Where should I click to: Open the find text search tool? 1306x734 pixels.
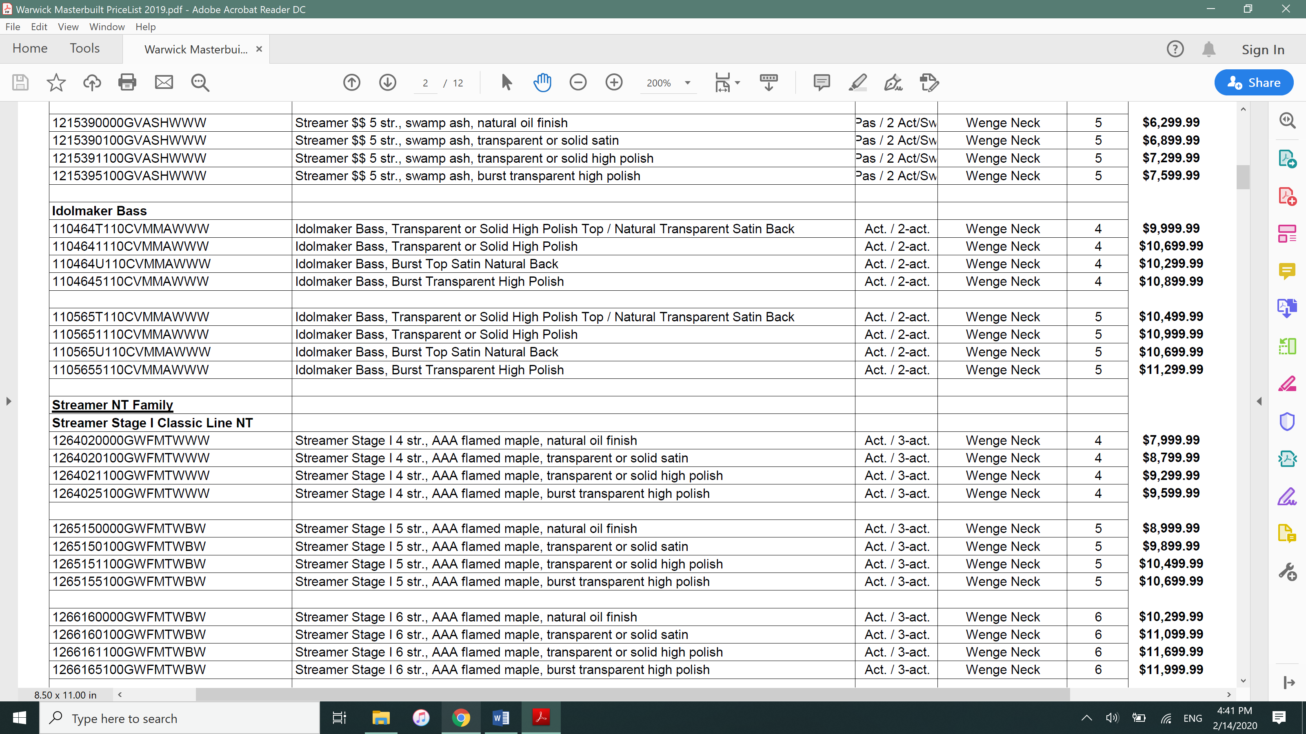tap(200, 82)
